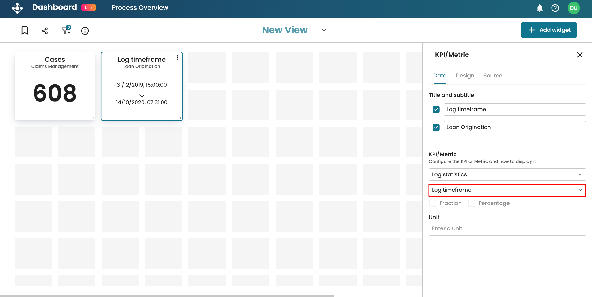The height and width of the screenshot is (297, 592).
Task: Expand the Log statistics dropdown
Action: click(x=507, y=174)
